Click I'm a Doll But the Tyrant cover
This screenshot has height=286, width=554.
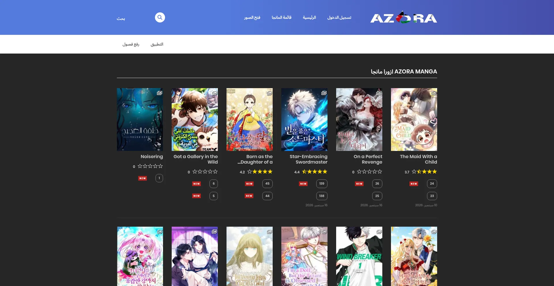[304, 256]
